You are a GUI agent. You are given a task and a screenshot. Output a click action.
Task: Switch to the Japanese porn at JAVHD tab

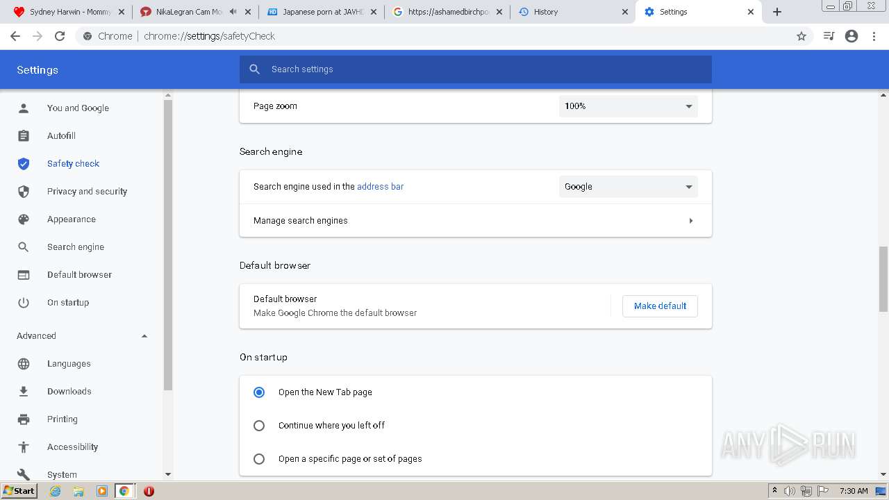[x=323, y=12]
